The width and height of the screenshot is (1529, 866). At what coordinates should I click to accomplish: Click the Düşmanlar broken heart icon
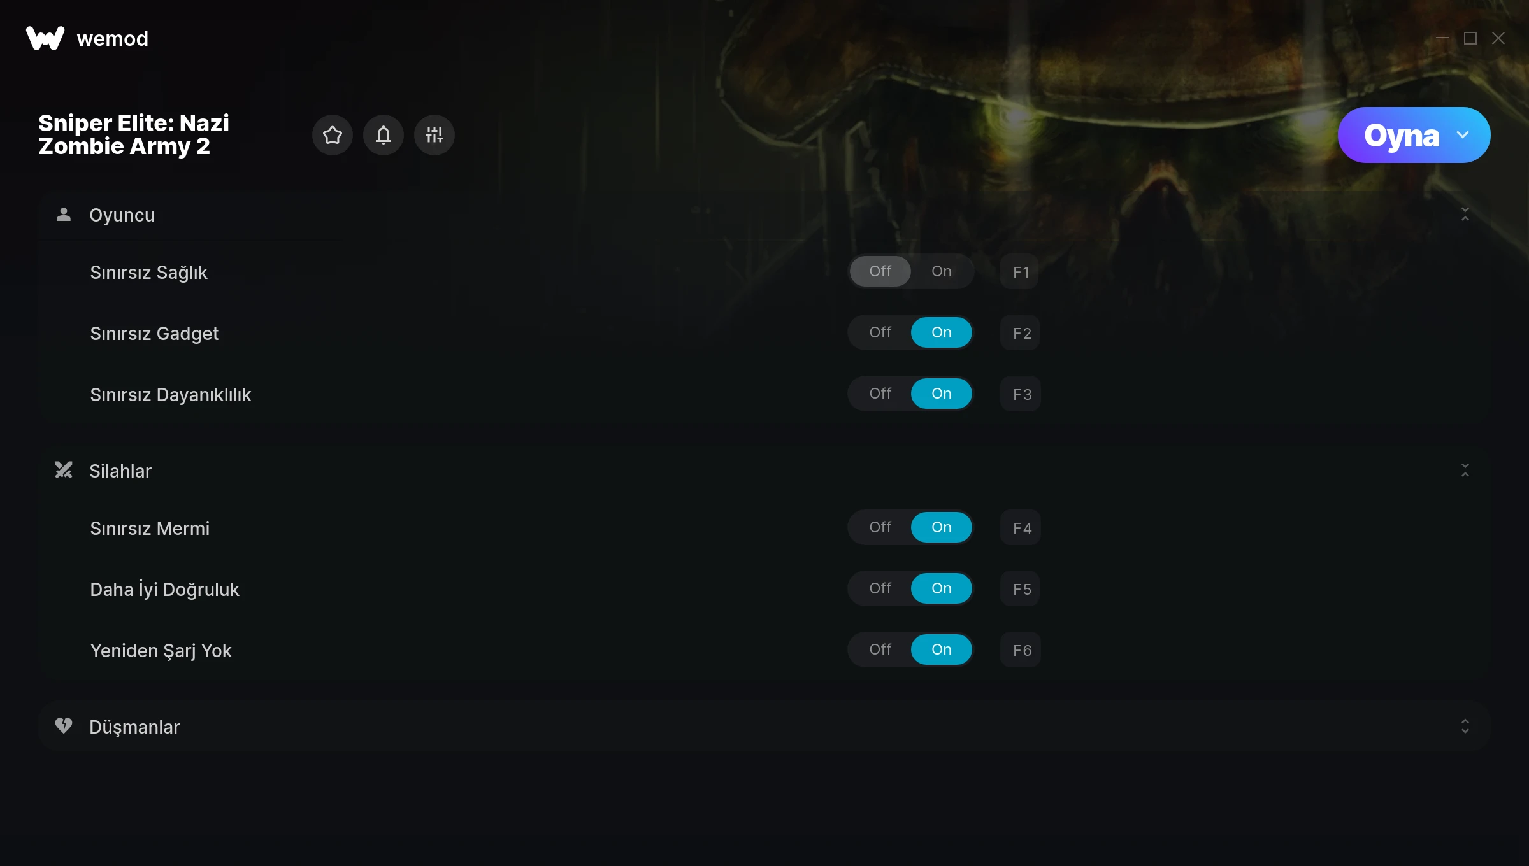[x=64, y=726]
